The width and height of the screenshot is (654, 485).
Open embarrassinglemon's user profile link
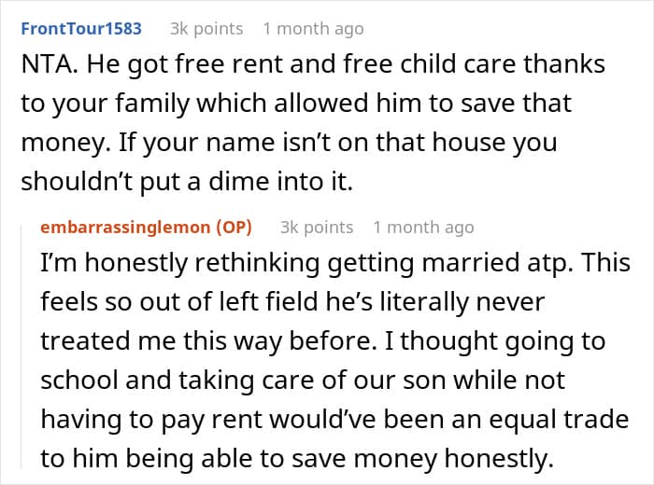click(125, 228)
